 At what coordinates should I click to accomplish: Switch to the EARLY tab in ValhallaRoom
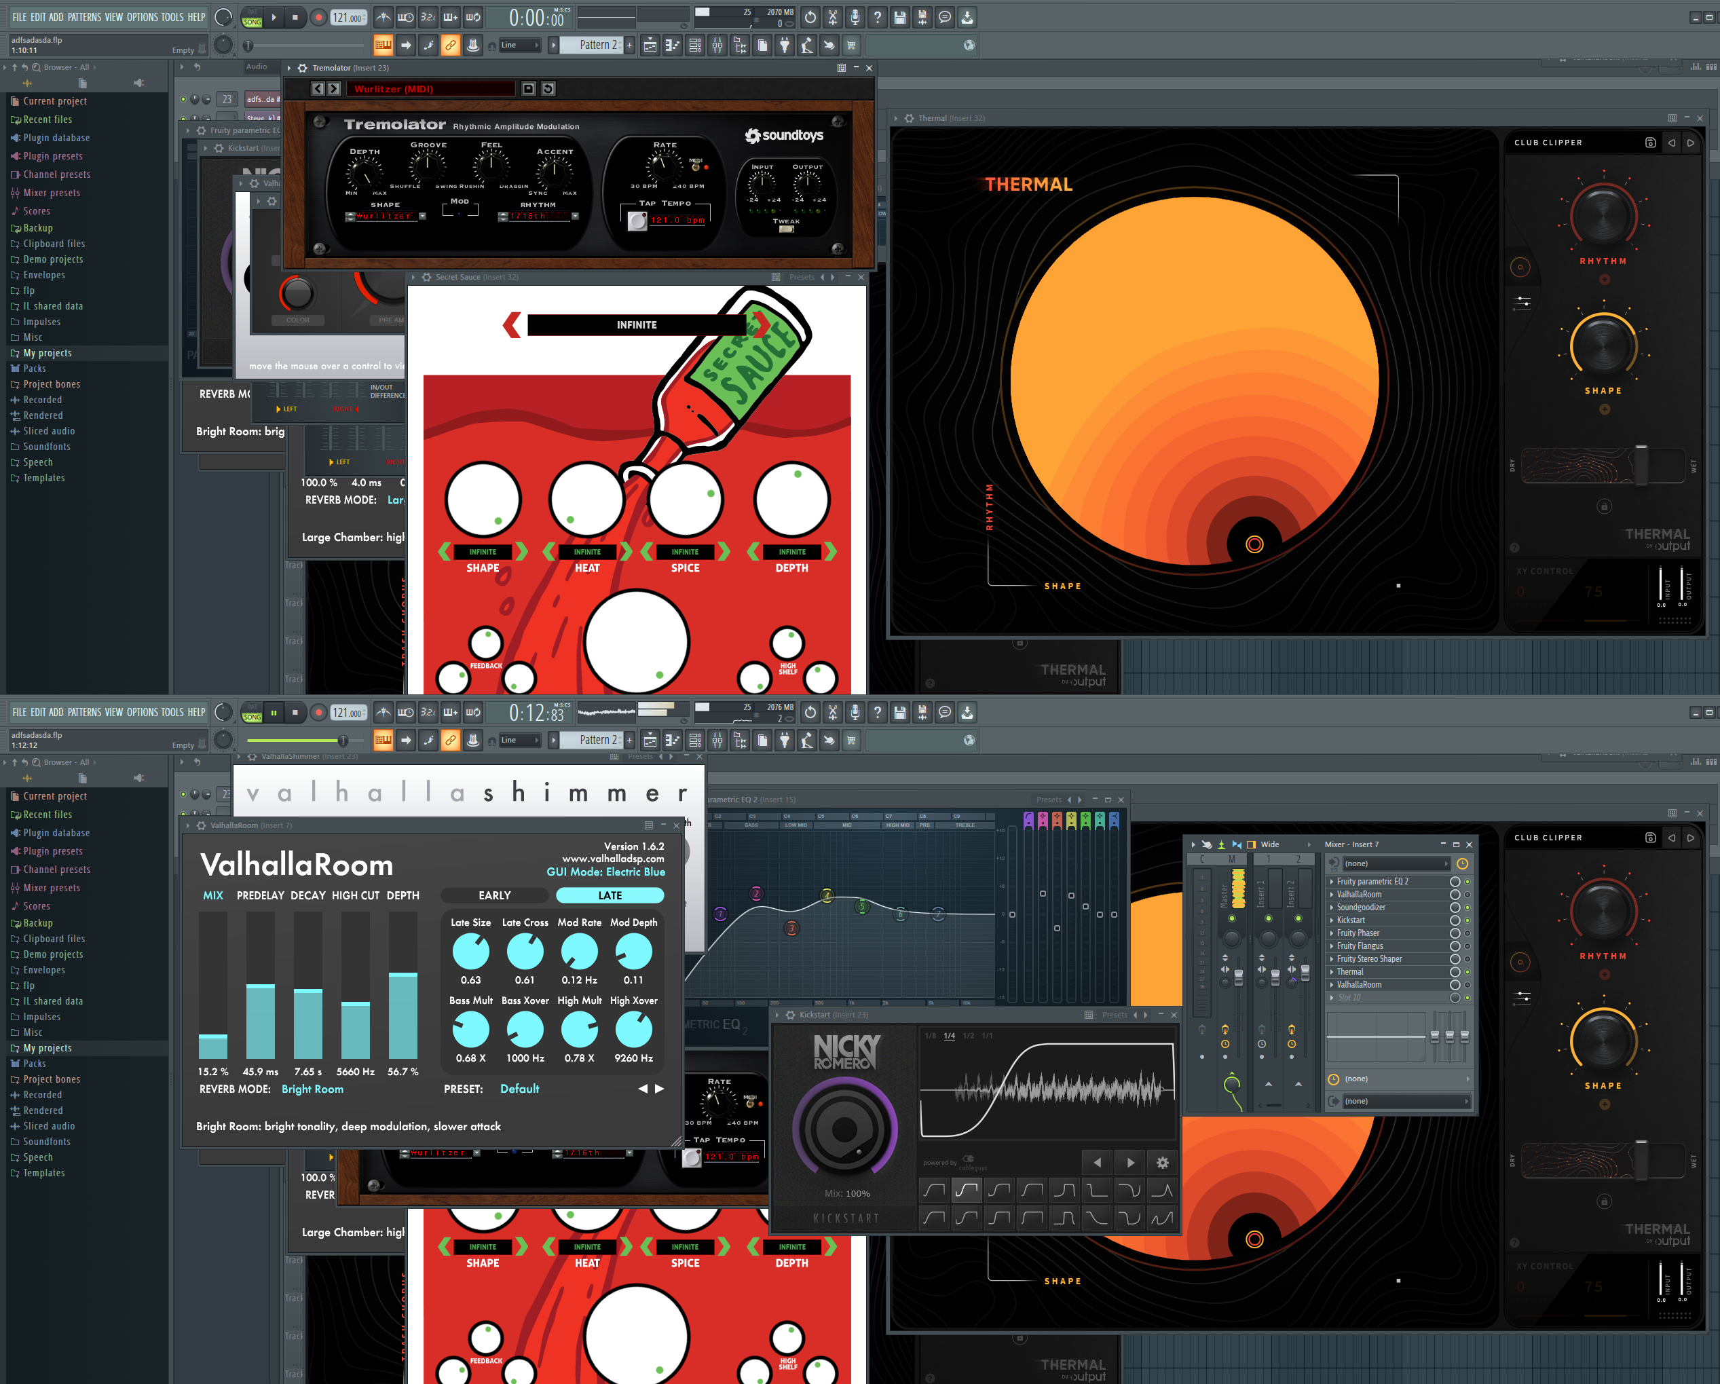coord(495,895)
